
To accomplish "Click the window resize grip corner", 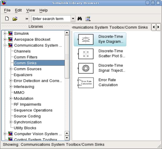I will [159, 146].
